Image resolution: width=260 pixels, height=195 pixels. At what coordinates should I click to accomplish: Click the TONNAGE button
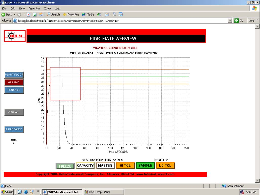pyautogui.click(x=14, y=90)
